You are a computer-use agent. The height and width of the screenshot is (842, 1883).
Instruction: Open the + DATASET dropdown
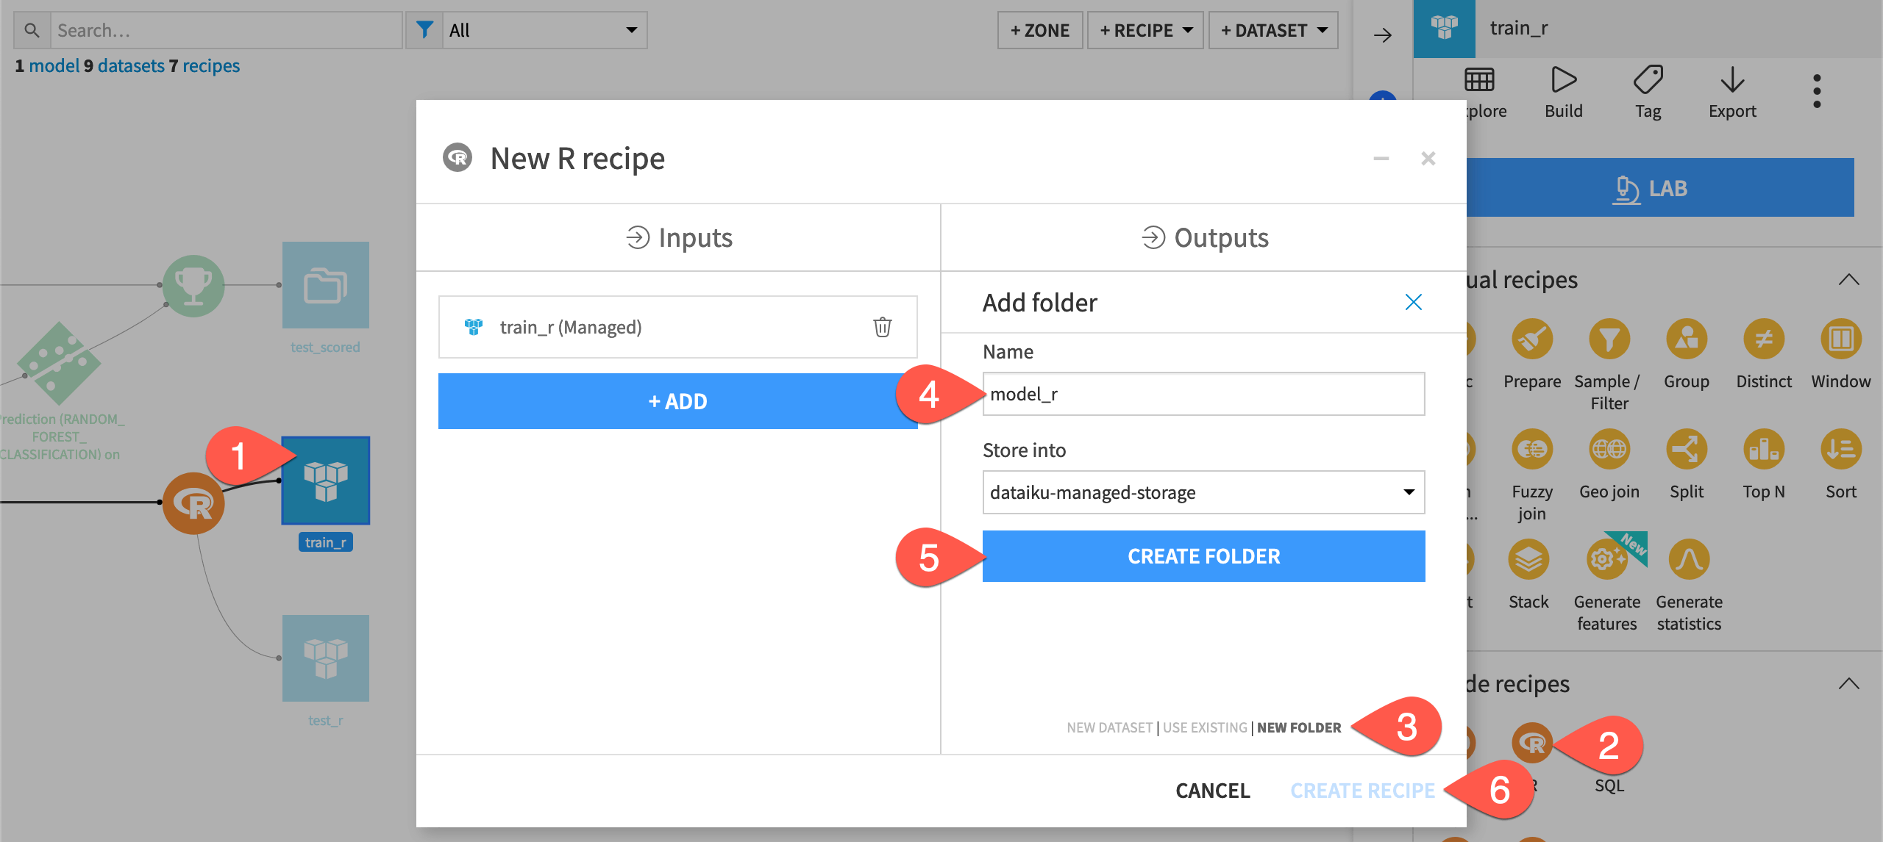pos(1273,30)
